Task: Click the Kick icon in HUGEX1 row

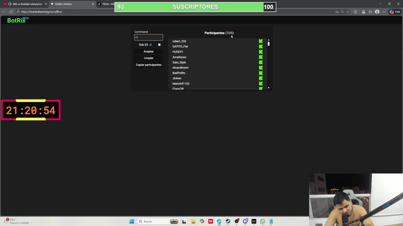Action: 261,52
